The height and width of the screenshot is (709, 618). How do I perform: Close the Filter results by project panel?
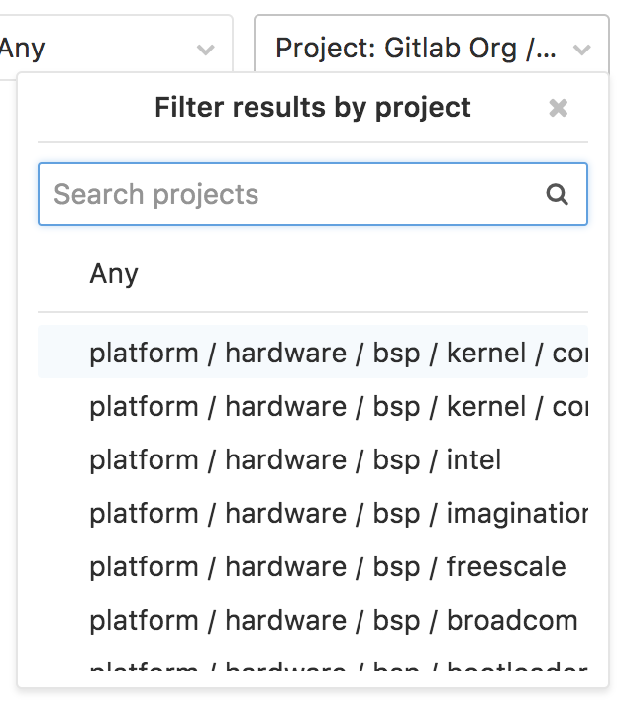pyautogui.click(x=558, y=108)
